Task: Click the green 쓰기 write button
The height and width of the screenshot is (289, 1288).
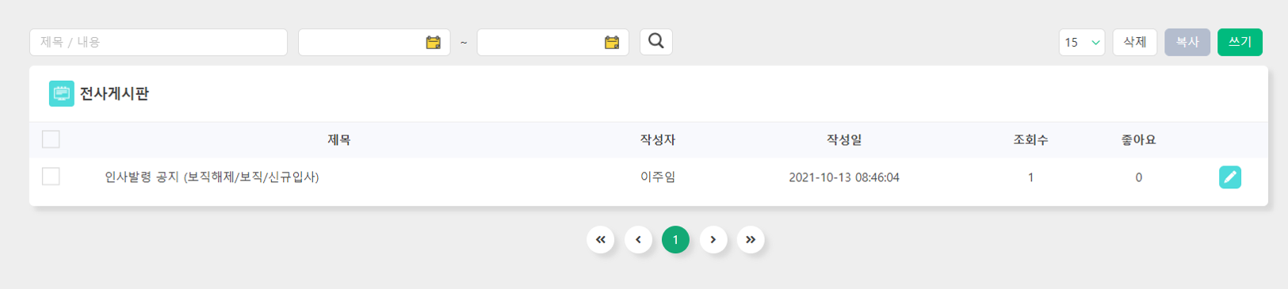Action: (x=1240, y=42)
